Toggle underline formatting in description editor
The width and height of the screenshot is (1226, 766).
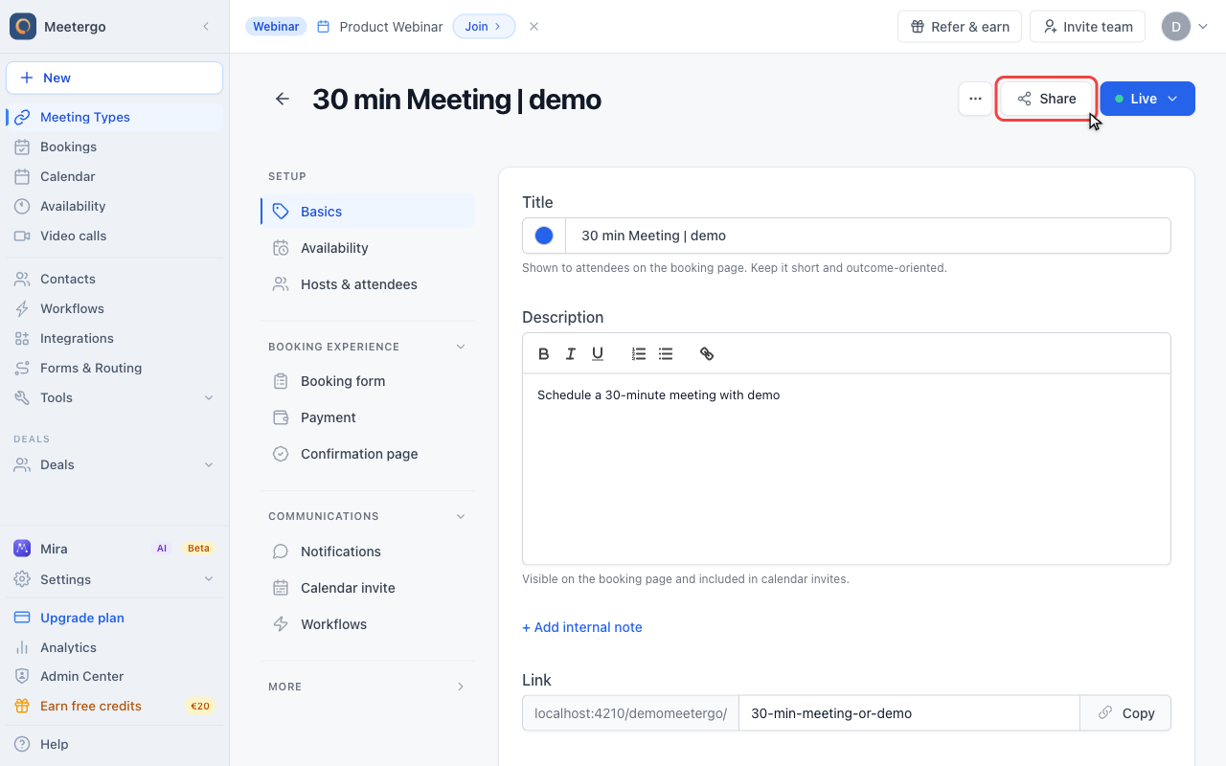[x=598, y=354]
